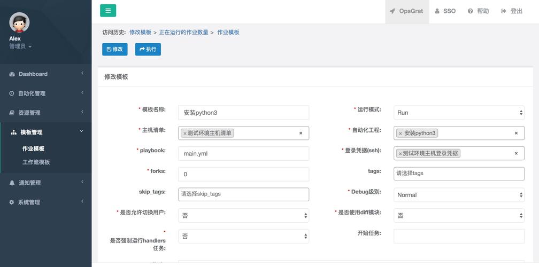This screenshot has width=539, height=267.
Task: Open the 运行模式 Run dropdown
Action: 459,113
